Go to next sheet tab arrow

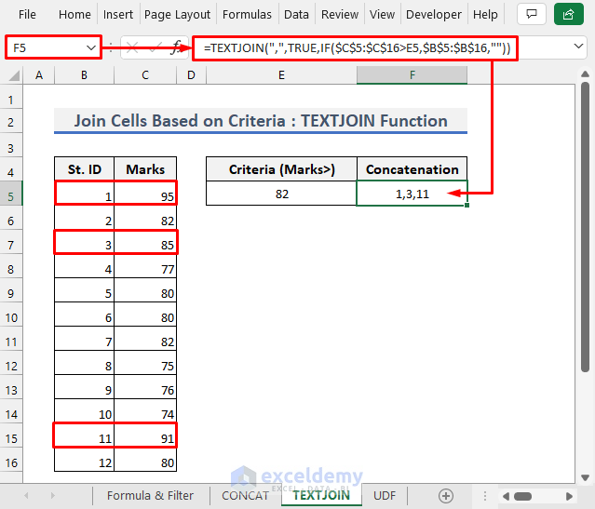coord(53,496)
